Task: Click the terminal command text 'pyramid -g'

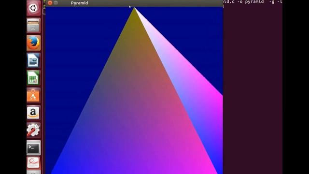Action: point(260,2)
